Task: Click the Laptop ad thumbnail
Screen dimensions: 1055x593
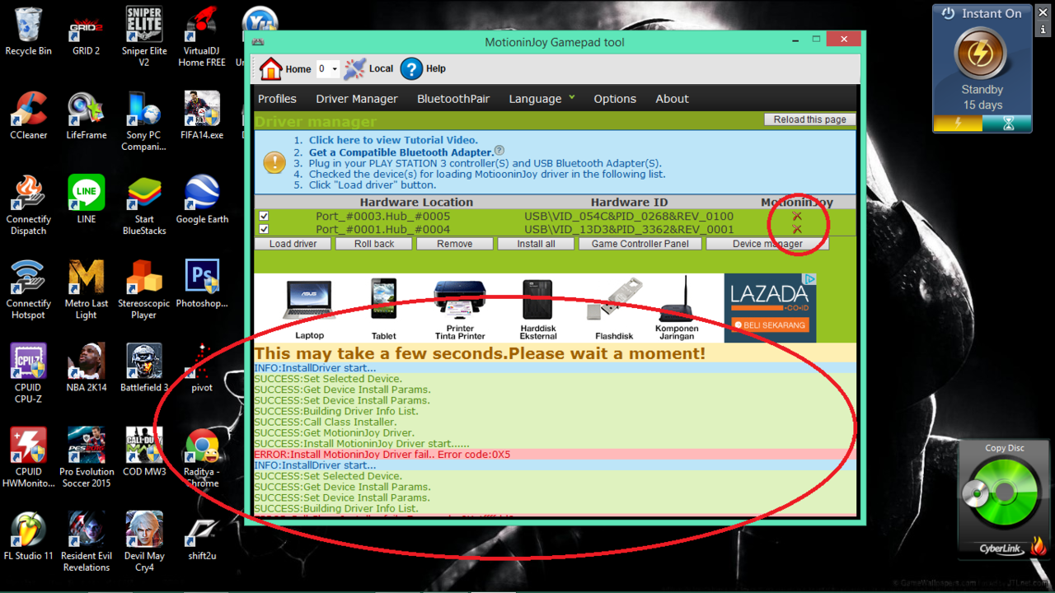Action: [309, 309]
